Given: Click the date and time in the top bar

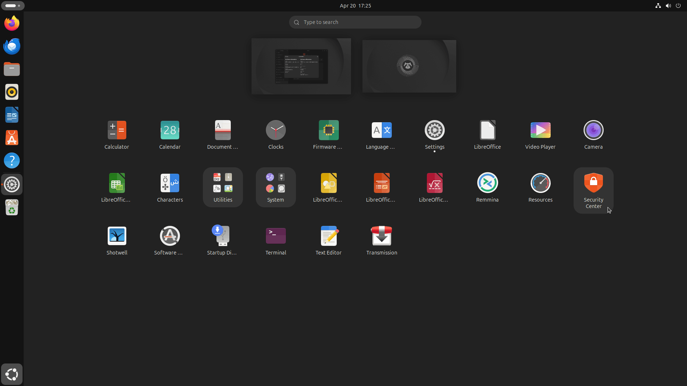Looking at the screenshot, I should [355, 5].
